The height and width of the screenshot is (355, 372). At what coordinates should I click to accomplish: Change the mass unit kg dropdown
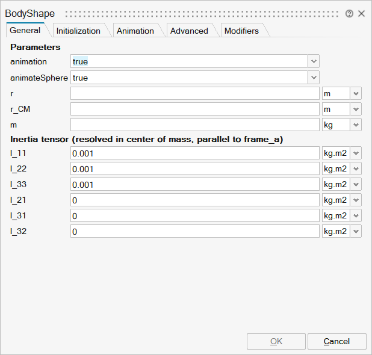(356, 125)
